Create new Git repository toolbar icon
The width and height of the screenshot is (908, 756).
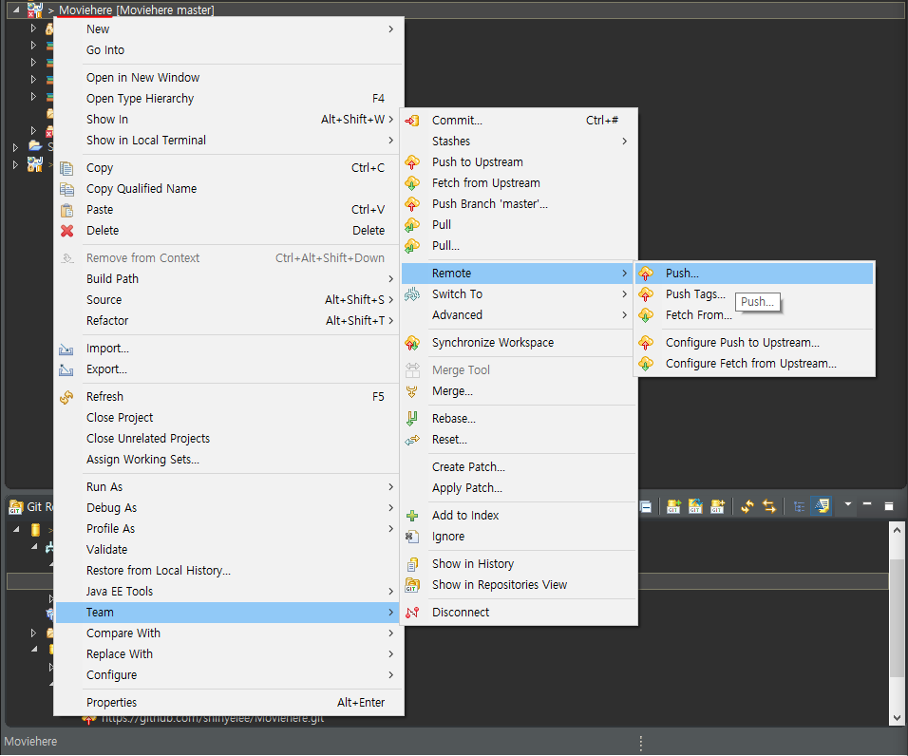[717, 506]
